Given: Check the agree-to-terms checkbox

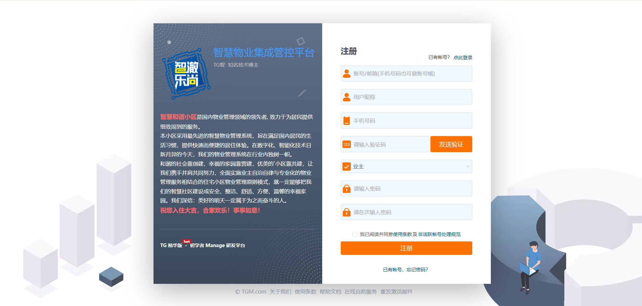Looking at the screenshot, I should 355,234.
